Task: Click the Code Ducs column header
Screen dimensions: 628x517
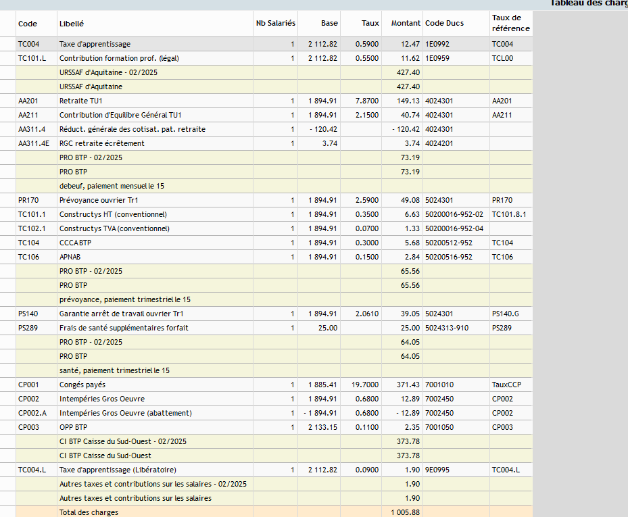Action: pyautogui.click(x=456, y=24)
